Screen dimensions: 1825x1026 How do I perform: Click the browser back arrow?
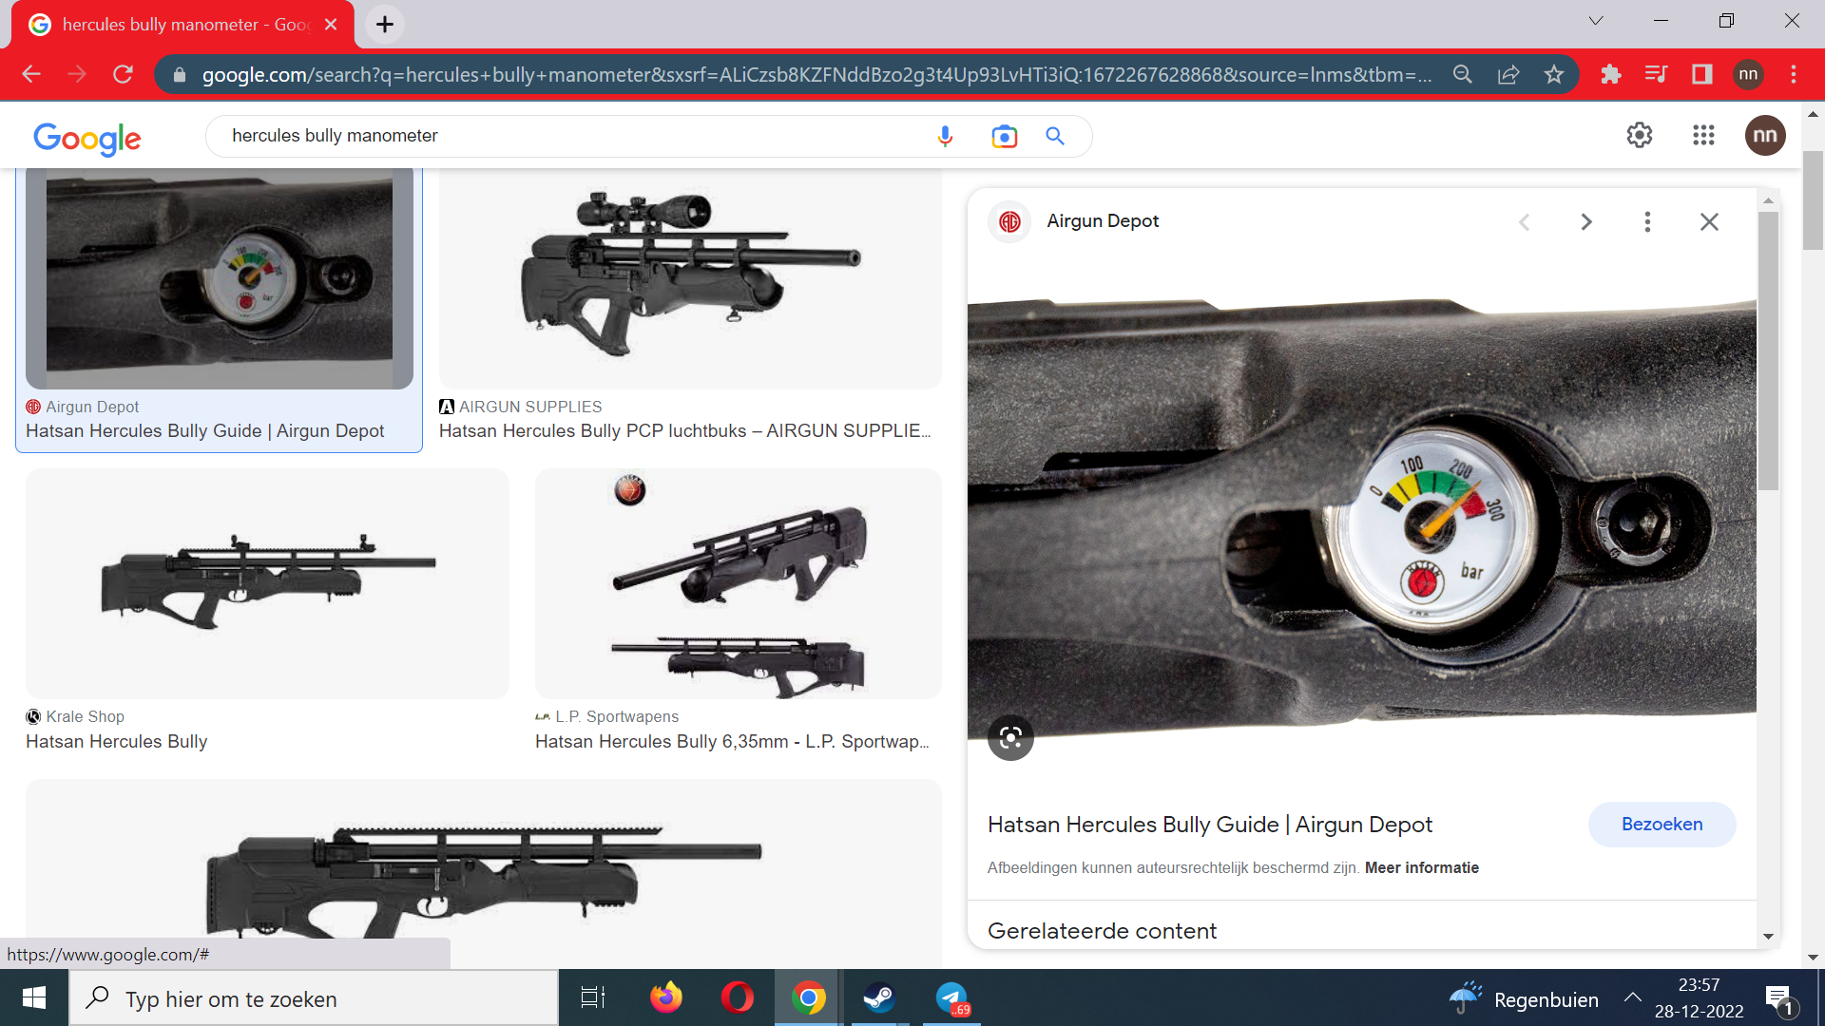coord(31,74)
